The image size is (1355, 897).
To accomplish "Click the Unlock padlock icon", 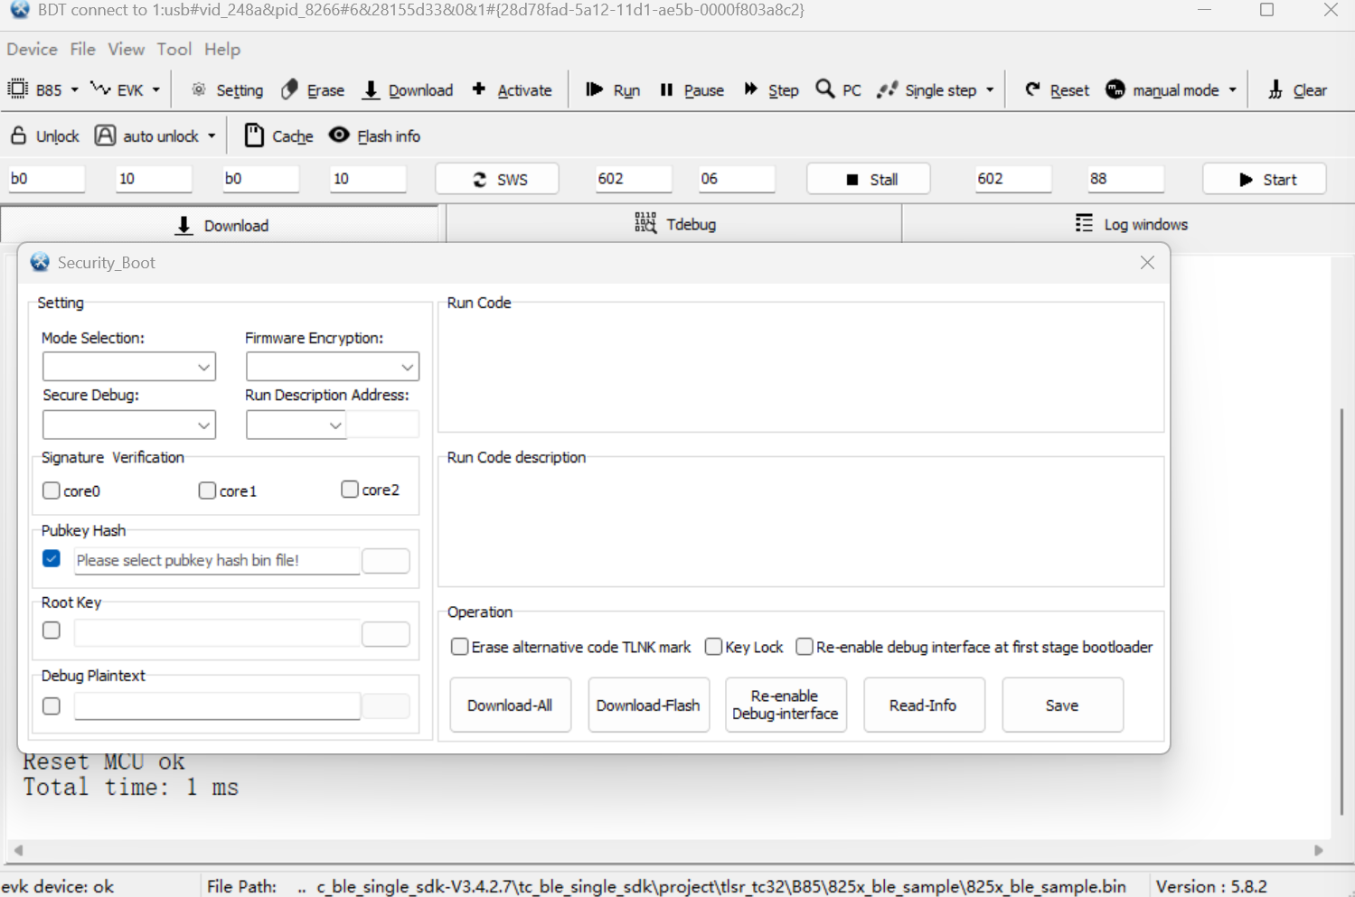I will pyautogui.click(x=18, y=135).
